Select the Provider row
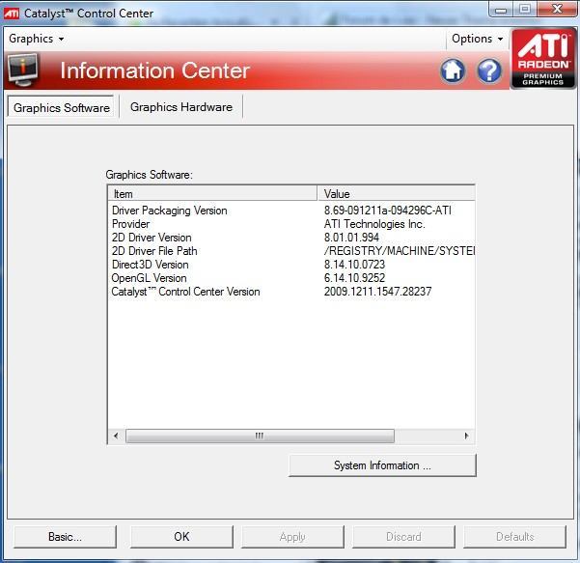The image size is (580, 563). tap(291, 224)
